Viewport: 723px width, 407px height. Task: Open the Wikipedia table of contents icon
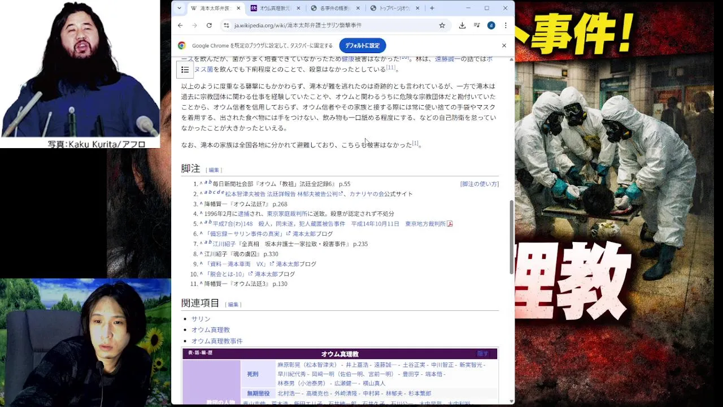tap(185, 70)
